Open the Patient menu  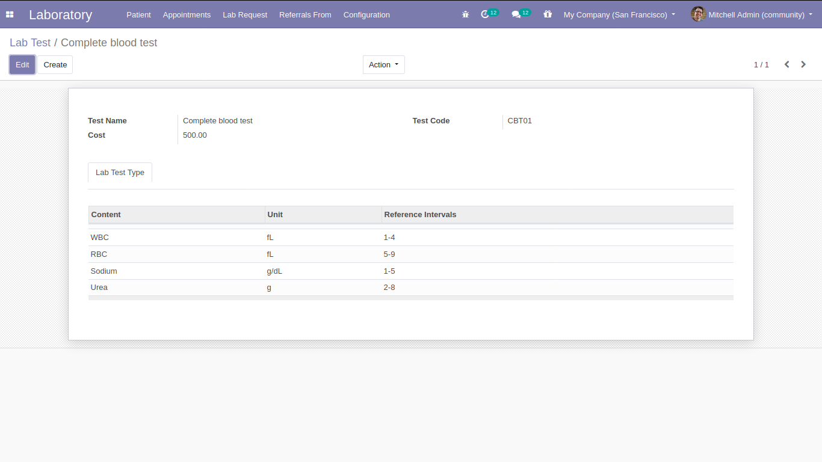click(x=138, y=14)
